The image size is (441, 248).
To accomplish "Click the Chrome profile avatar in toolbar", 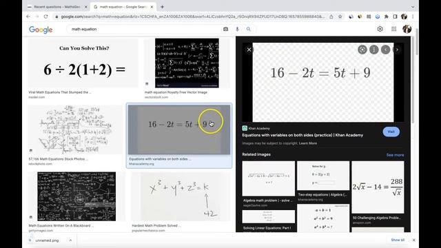I will (x=404, y=17).
